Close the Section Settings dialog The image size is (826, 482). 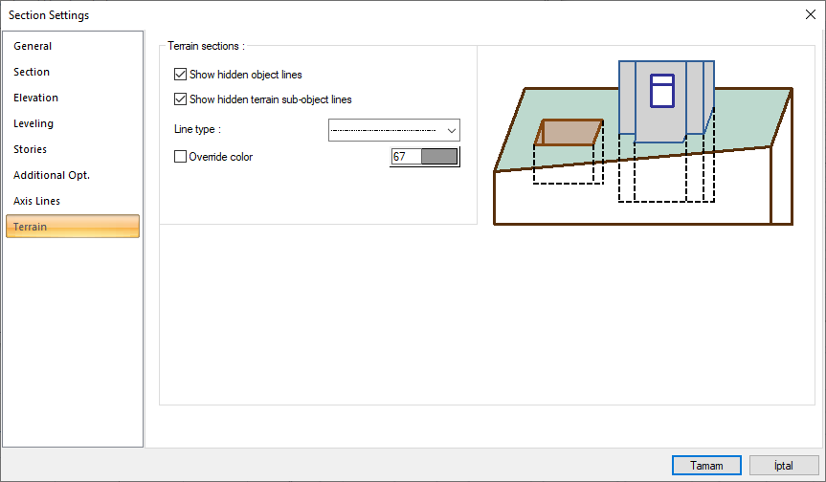click(810, 14)
